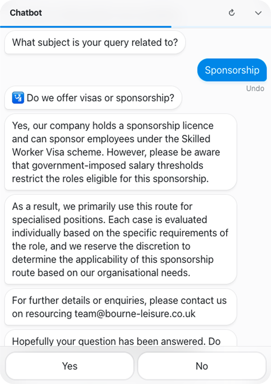
Task: Click the 'For further details or enquiries' bubble
Action: (121, 307)
